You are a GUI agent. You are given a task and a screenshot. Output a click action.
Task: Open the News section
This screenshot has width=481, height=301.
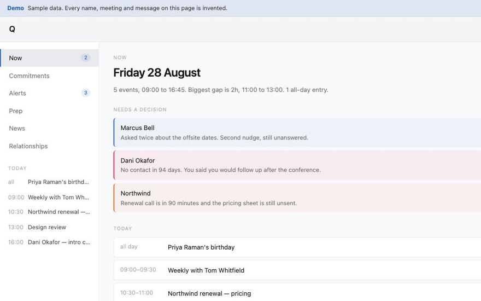pos(49,129)
